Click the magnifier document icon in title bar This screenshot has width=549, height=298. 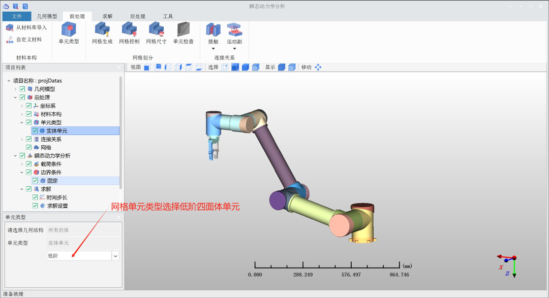pos(16,6)
